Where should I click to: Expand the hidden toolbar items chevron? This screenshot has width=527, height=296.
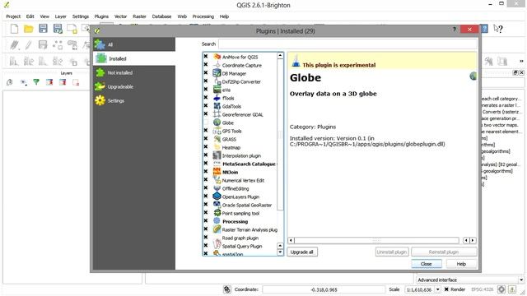521,61
